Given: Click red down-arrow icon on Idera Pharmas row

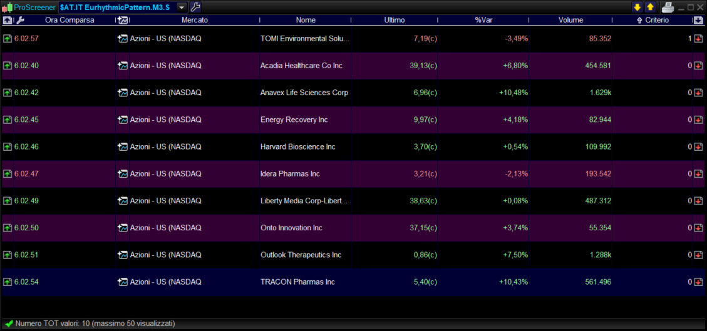Looking at the screenshot, I should coord(698,174).
